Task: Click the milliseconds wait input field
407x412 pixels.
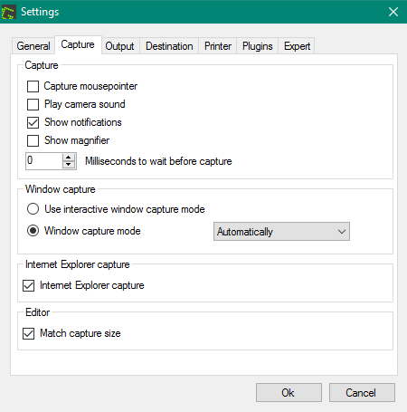Action: pyautogui.click(x=44, y=161)
